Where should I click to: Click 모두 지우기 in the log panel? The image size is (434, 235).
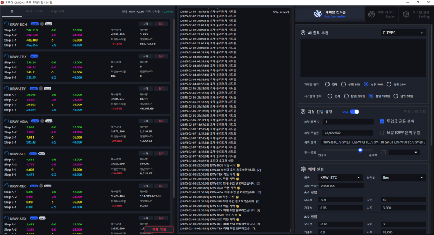(281, 12)
